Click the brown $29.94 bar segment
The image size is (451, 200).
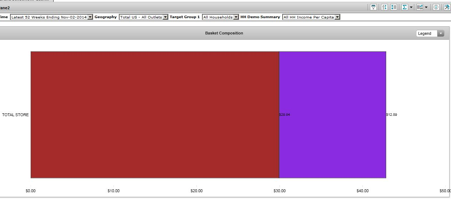[x=154, y=115]
